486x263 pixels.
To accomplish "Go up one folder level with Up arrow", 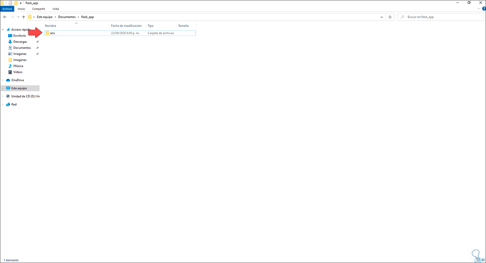I will [x=23, y=17].
